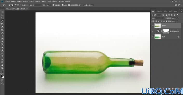Select the Pen tool
Image resolution: width=183 pixels, height=95 pixels.
pos(2,53)
